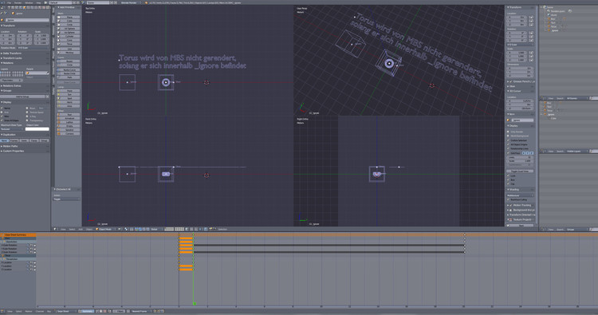Screen dimensions: 598x315
Task: Open the Render menu in top bar
Action: [x=18, y=2]
